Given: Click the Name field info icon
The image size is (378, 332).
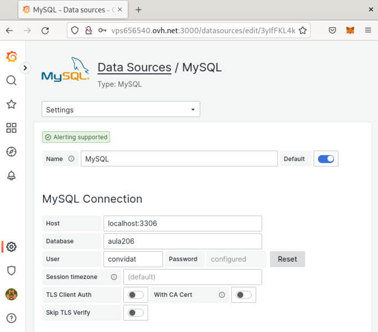Looking at the screenshot, I should [x=71, y=159].
